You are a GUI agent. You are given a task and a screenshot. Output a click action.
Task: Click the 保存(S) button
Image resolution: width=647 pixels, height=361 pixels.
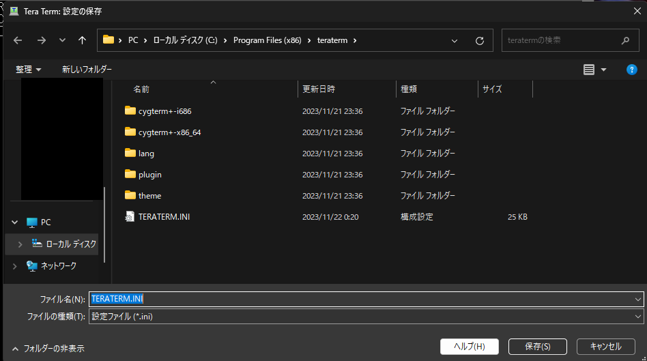538,347
